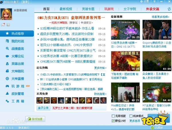Open news 若风S3小组赛A组点评
Image resolution: width=172 pixels, height=130 pixels.
[x=66, y=45]
